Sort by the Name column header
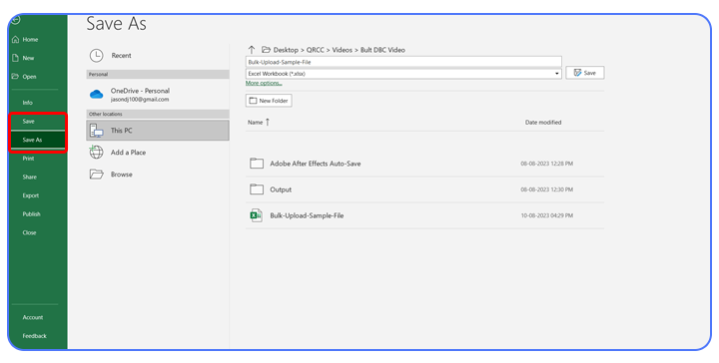Viewport: 719px width, 363px height. click(256, 123)
